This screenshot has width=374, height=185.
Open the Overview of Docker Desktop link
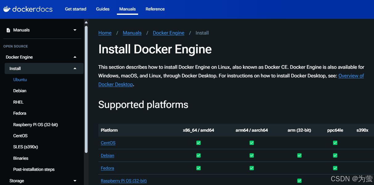click(x=351, y=76)
